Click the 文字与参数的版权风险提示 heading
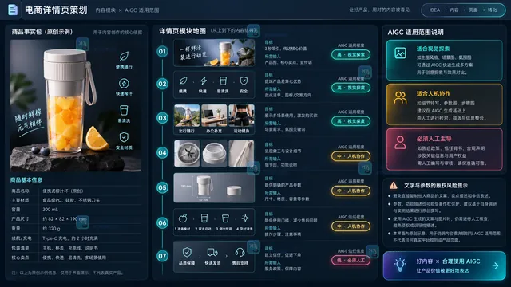 pos(436,186)
